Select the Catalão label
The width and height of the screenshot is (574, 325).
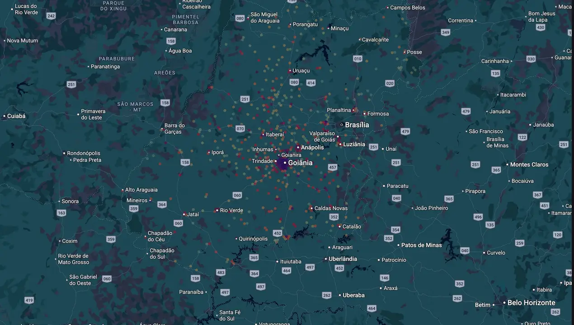352,227
